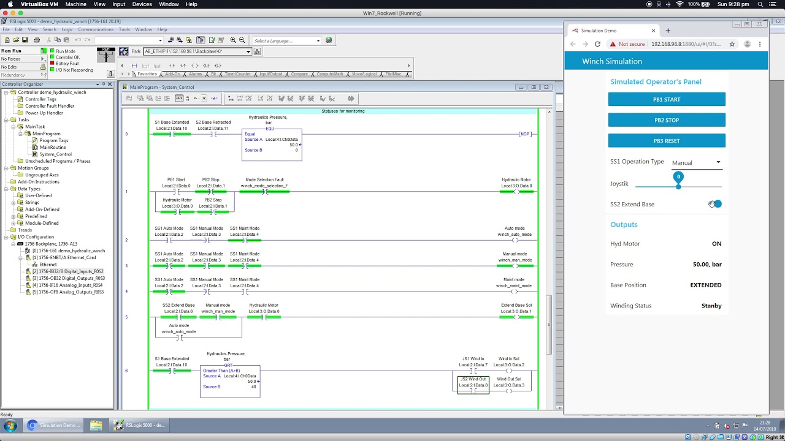
Task: Expand the Predefined data types node
Action: coord(13,216)
